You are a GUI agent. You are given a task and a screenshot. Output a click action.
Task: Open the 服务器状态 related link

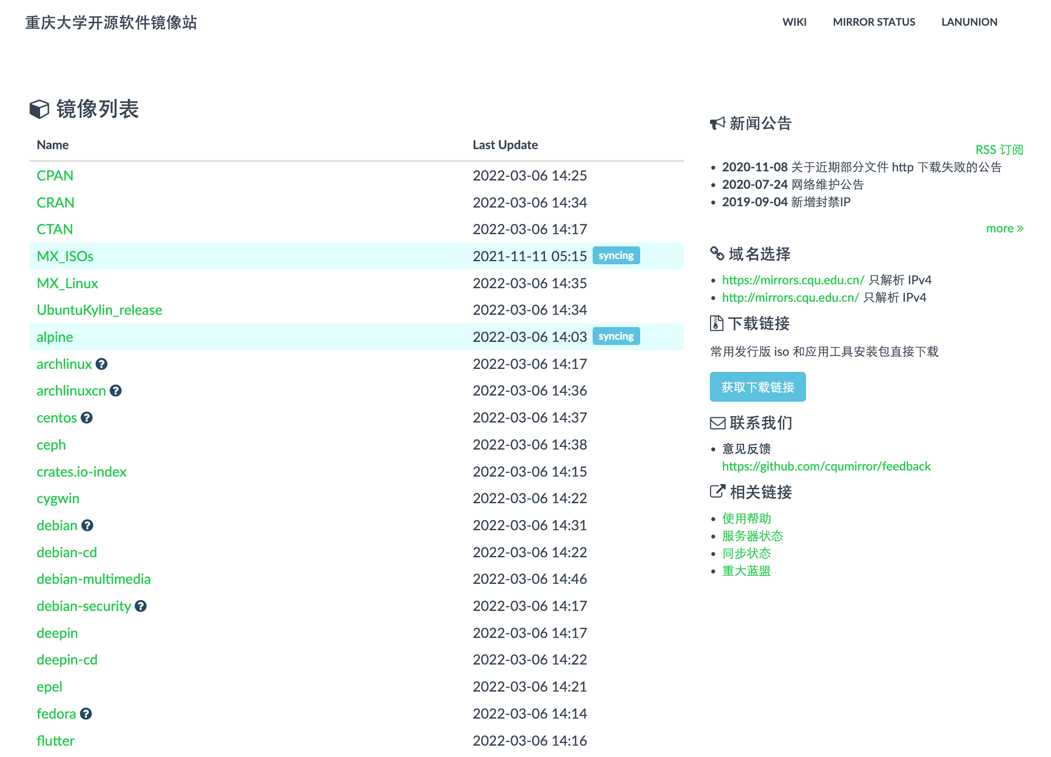[x=752, y=536]
